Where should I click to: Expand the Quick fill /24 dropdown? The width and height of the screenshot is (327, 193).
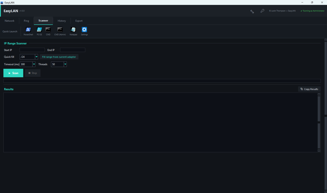[x=37, y=57]
